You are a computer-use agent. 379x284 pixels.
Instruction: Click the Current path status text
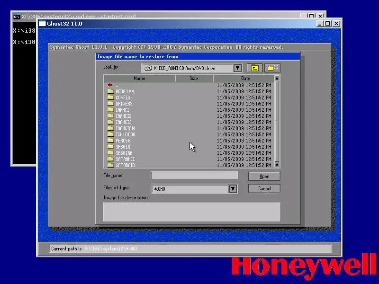tap(94, 248)
